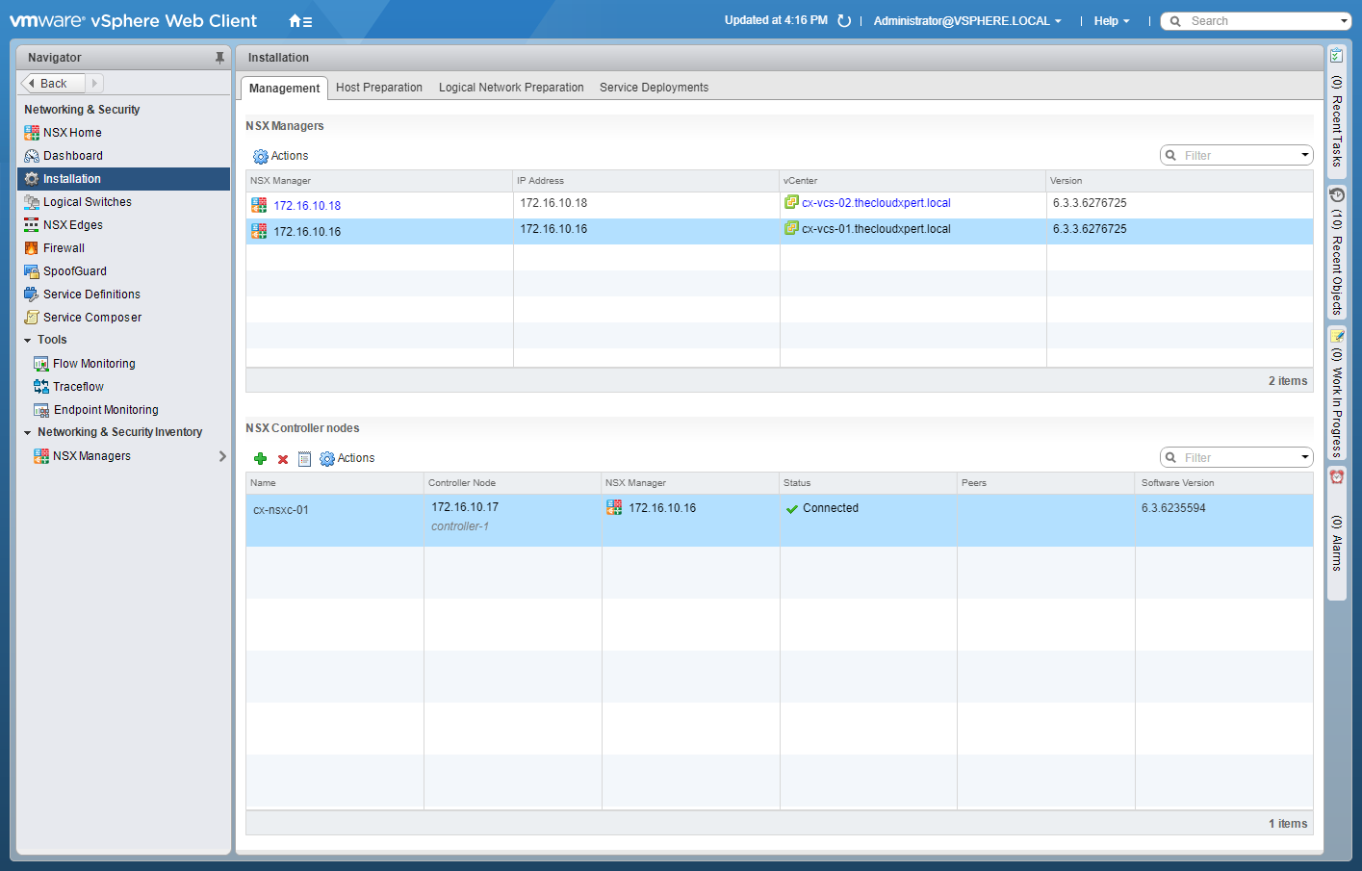Screen dimensions: 1362x871
Task: Click the Back button in Navigator
Action: 53,84
